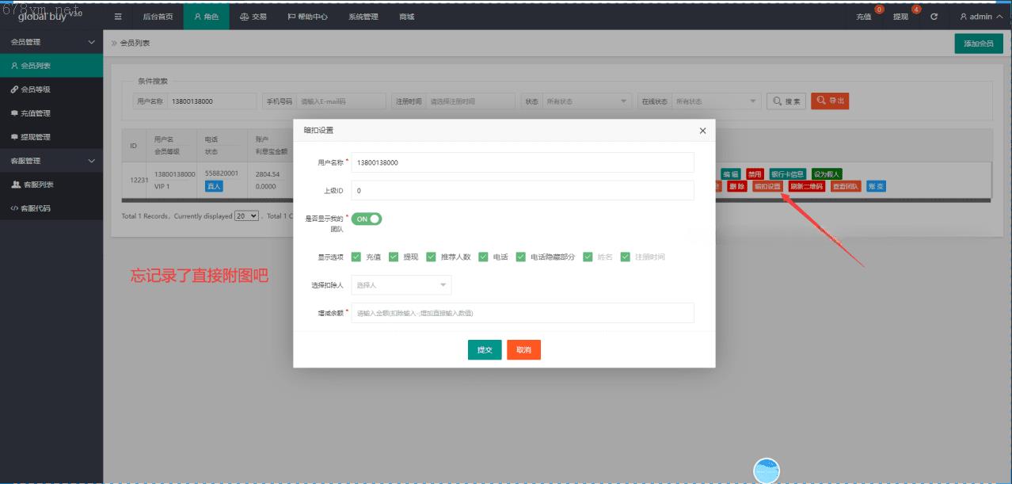
Task: Click the 增减余额 amount input field
Action: pos(523,313)
